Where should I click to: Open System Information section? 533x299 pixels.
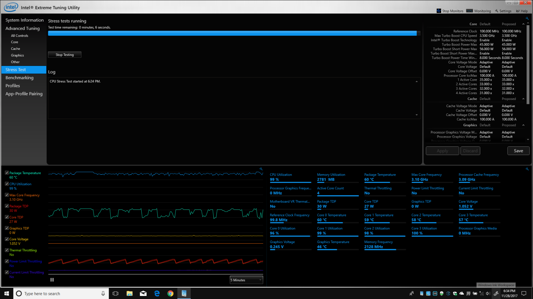(24, 20)
